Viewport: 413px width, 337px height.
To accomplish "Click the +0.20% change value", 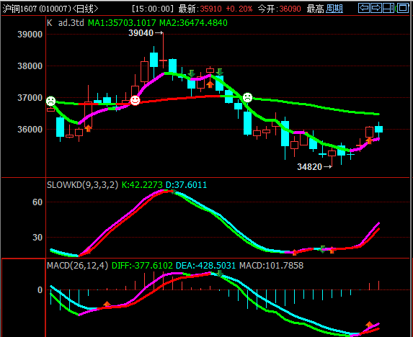I will 239,9.
